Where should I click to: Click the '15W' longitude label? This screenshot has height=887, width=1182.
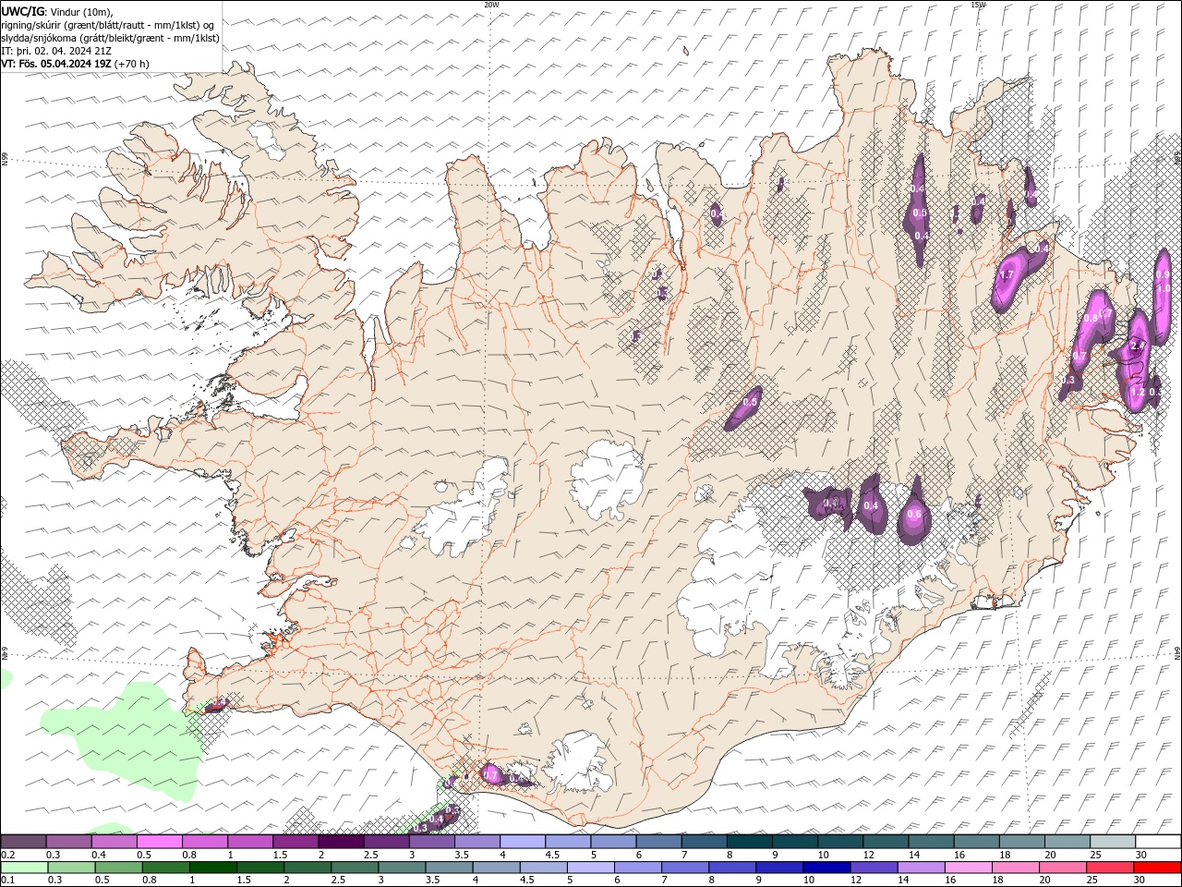click(978, 5)
